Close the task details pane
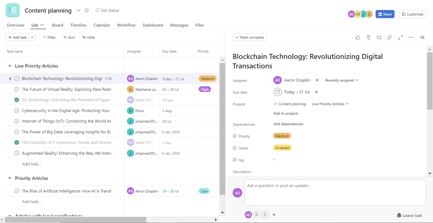 (422, 37)
